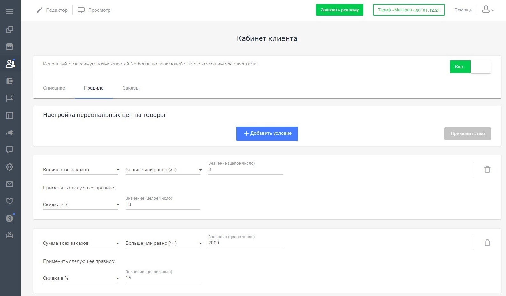This screenshot has width=506, height=296.
Task: Expand the 'Сумма всех заказов' dropdown
Action: pyautogui.click(x=81, y=243)
